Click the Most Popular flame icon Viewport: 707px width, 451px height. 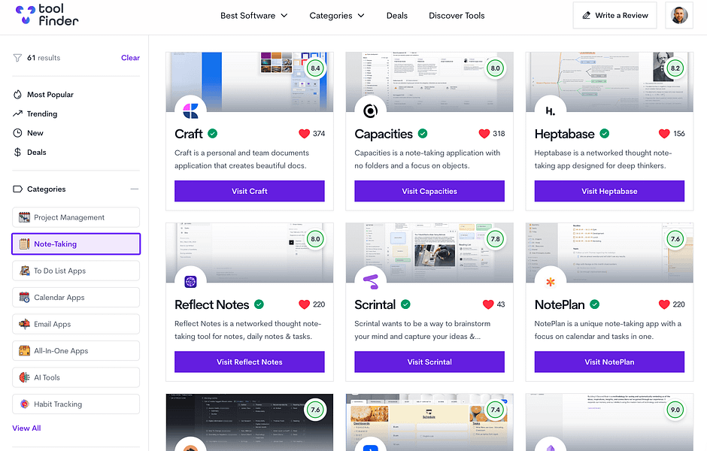pos(17,95)
